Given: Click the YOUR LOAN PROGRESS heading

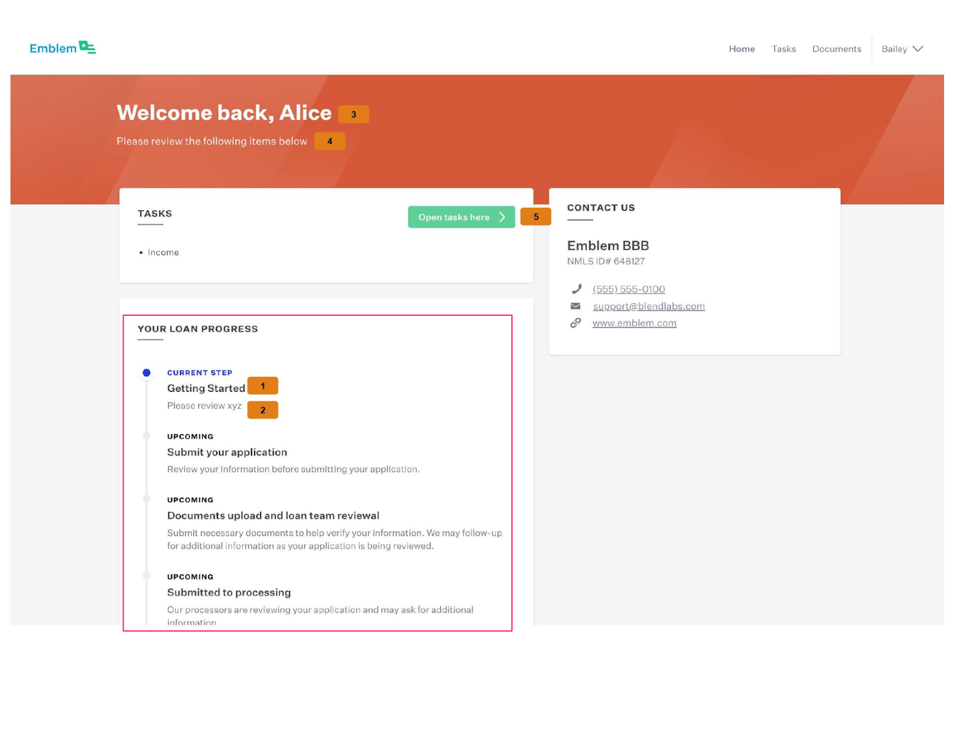Looking at the screenshot, I should (x=198, y=329).
